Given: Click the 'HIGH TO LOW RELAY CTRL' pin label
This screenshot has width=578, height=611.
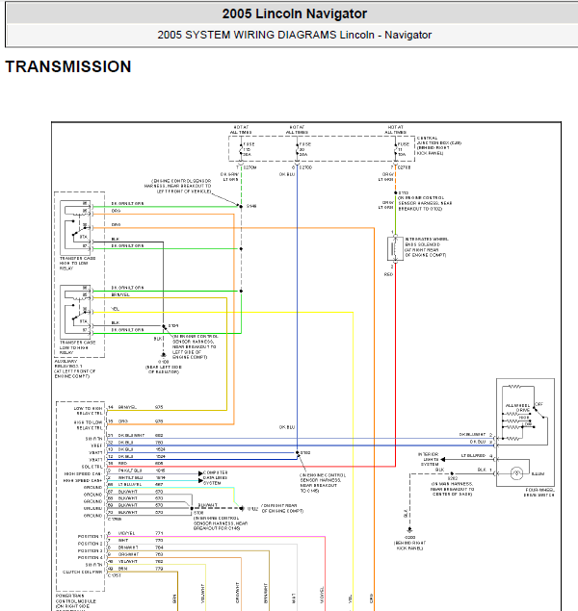Looking at the screenshot, I should click(x=89, y=425).
